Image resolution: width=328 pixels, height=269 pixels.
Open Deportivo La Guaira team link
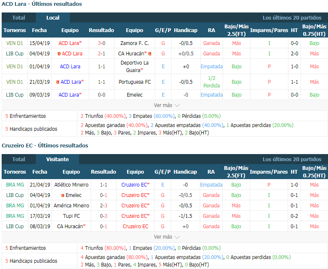pos(134,66)
